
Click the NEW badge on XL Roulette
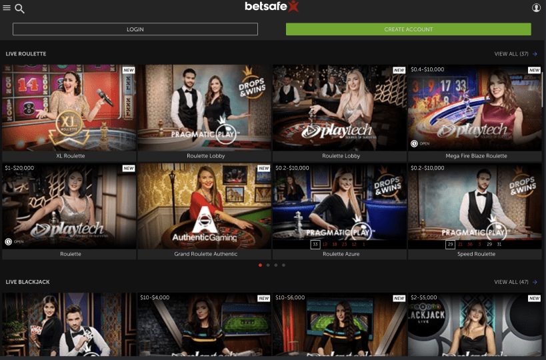click(129, 70)
